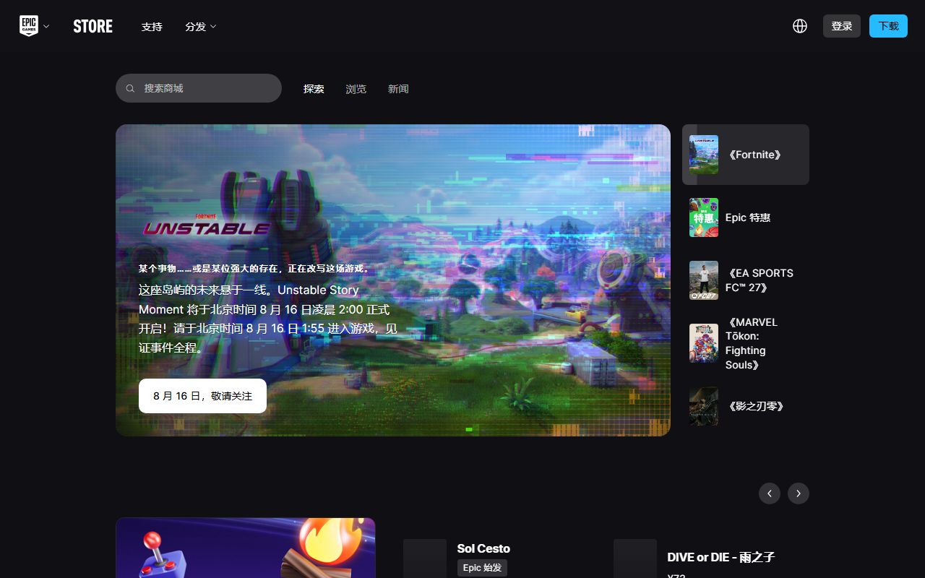Open the language globe icon
Viewport: 925px width, 578px height.
point(800,26)
